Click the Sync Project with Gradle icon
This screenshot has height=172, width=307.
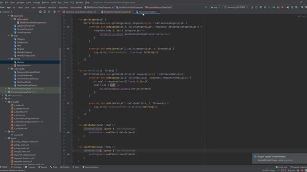coord(288,7)
